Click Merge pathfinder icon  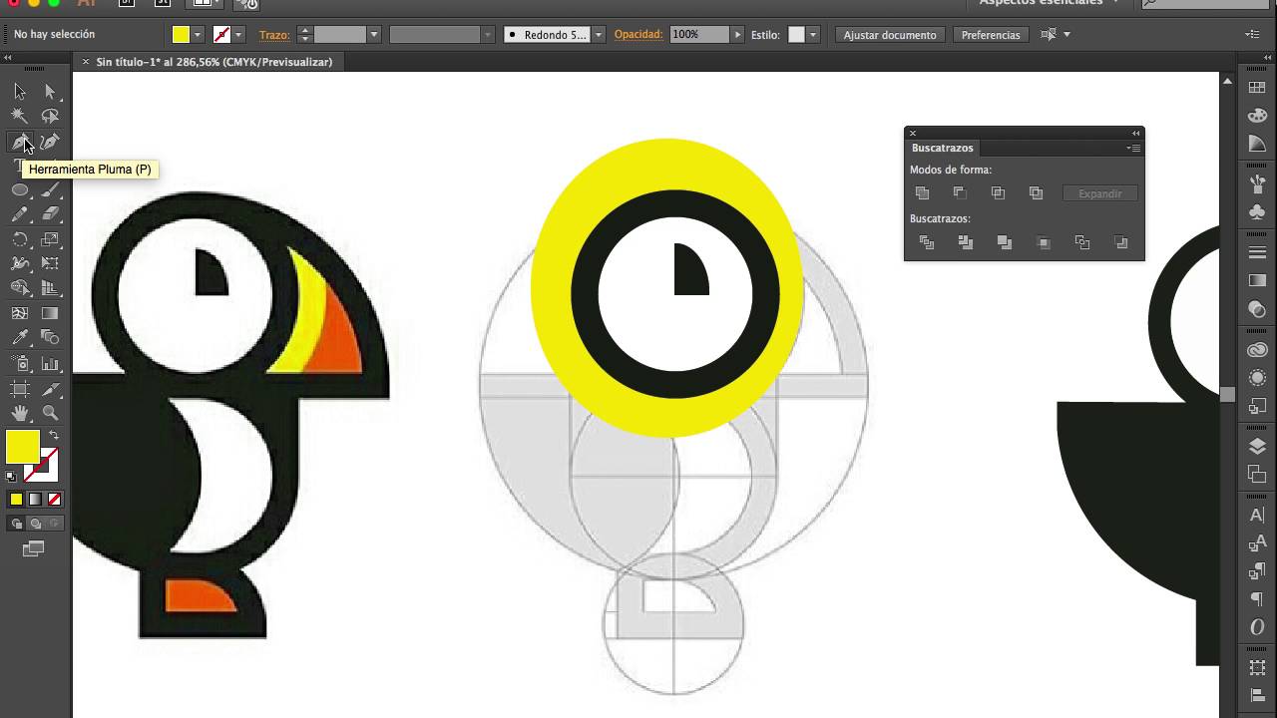[1005, 242]
